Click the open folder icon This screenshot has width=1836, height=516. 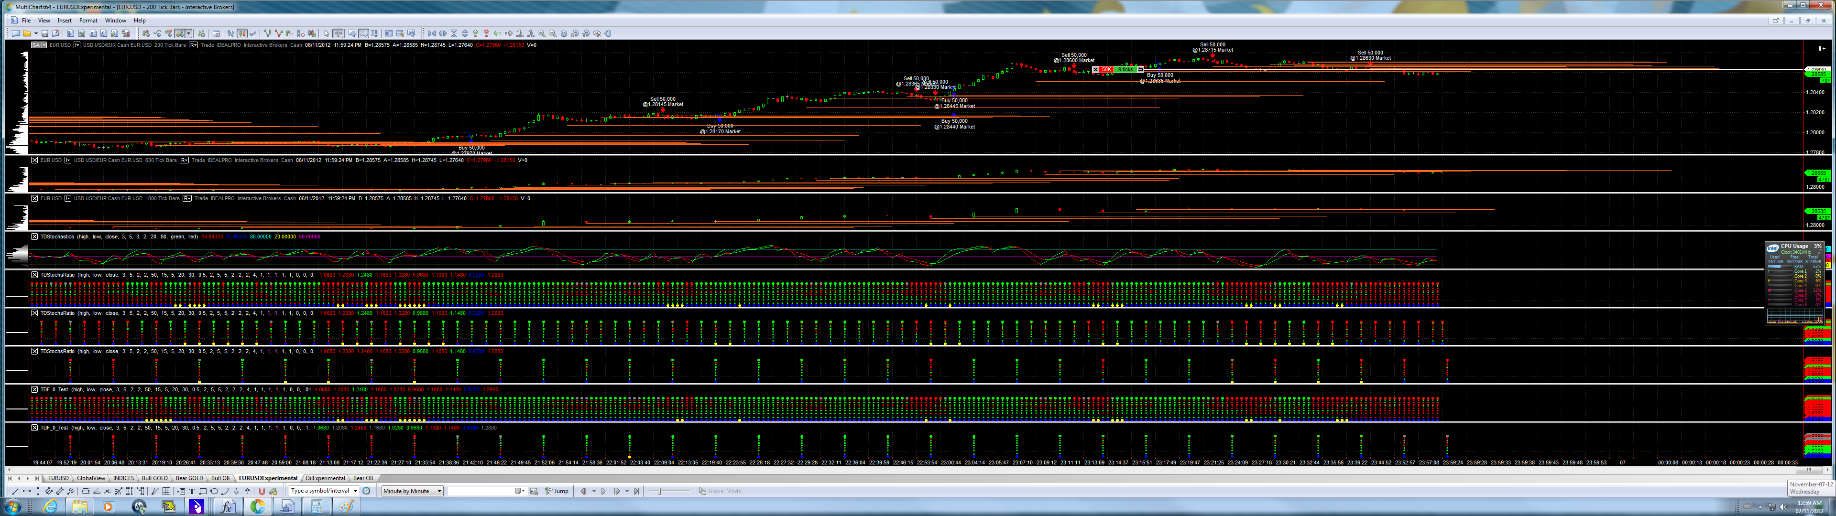[x=27, y=33]
